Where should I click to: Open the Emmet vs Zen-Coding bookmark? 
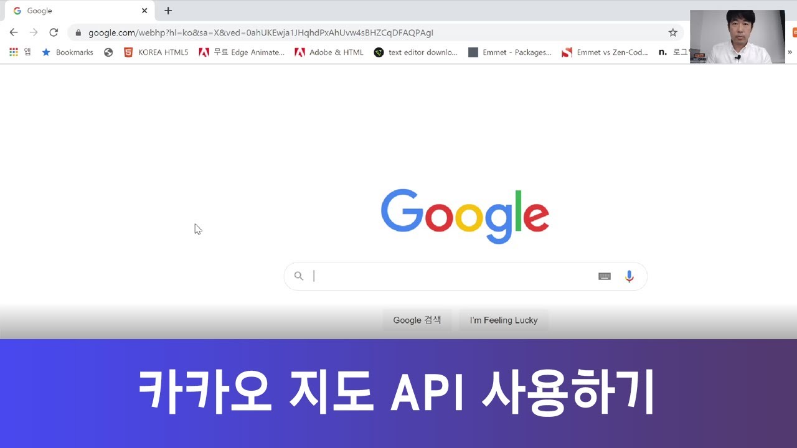point(605,52)
